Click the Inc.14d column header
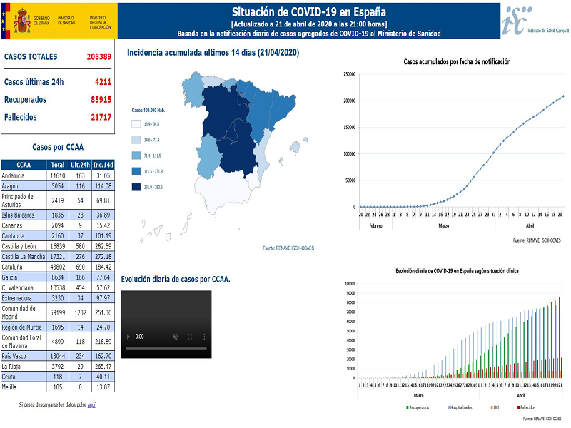 pyautogui.click(x=103, y=165)
